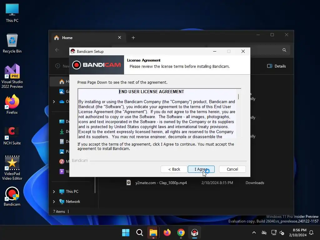Screen dimensions: 320x240
Task: Select Visual Studio 2022 Preview shortcut
Action: pyautogui.click(x=12, y=76)
